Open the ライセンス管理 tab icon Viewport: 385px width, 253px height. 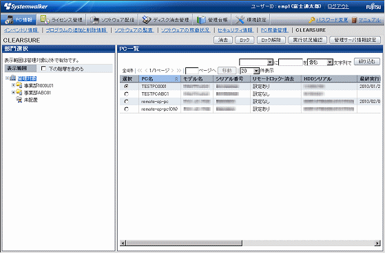pyautogui.click(x=45, y=19)
